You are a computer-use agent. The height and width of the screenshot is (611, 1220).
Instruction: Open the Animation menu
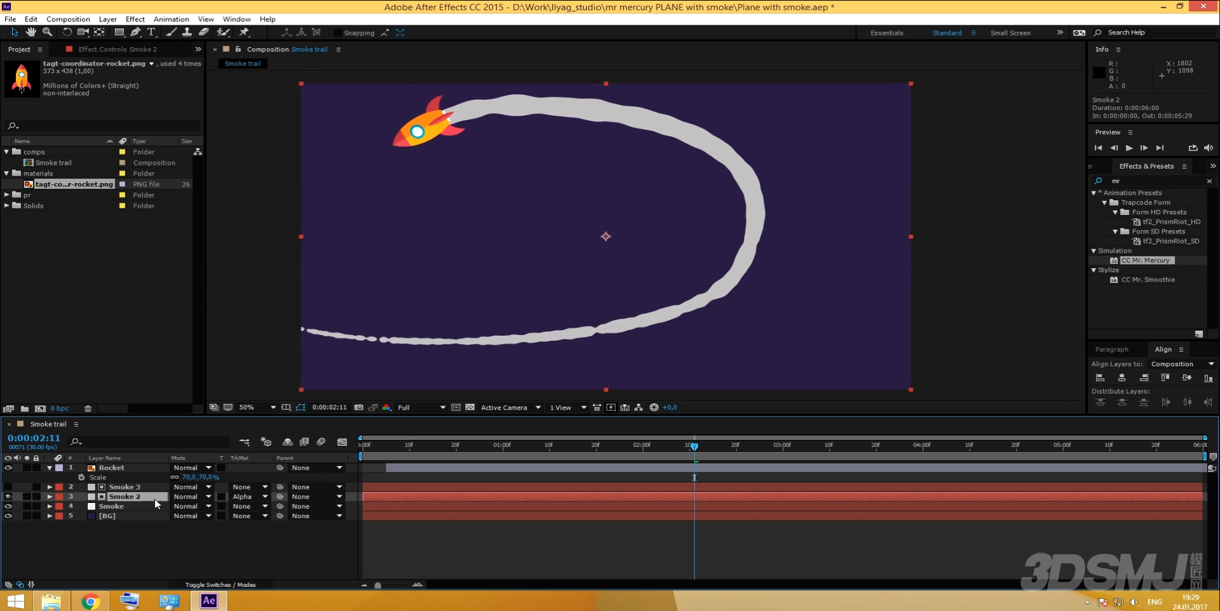click(x=171, y=19)
